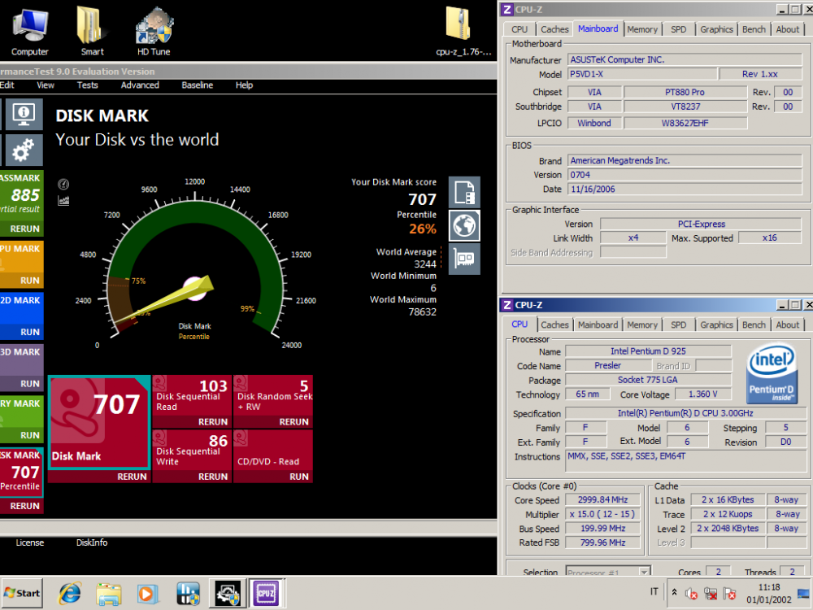Click the hardware card icon below the globe

[464, 259]
